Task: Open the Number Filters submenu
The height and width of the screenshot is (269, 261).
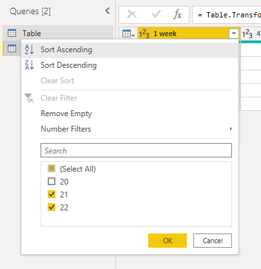Action: [x=130, y=129]
